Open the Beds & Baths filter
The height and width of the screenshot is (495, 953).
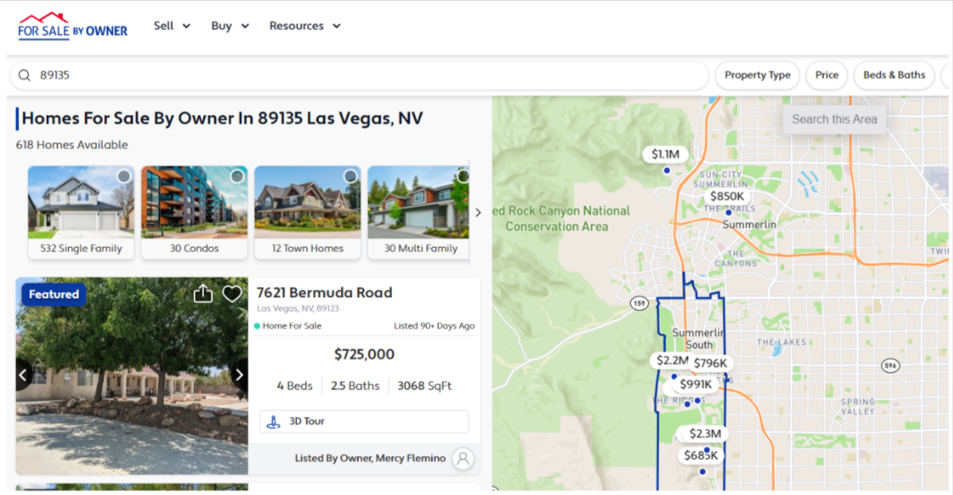894,75
